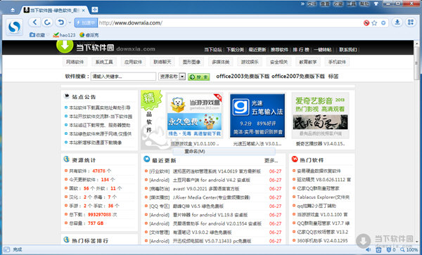Open office2007免费版下载 link
This screenshot has width=422, height=255.
(x=298, y=77)
